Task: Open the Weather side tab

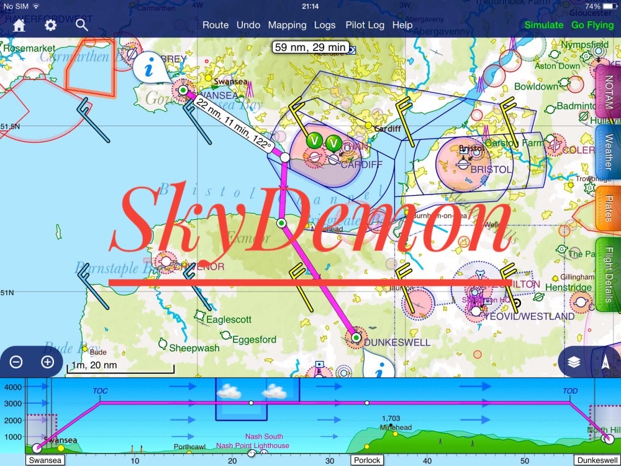Action: 609,152
